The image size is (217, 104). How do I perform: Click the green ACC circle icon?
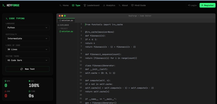click(29, 81)
